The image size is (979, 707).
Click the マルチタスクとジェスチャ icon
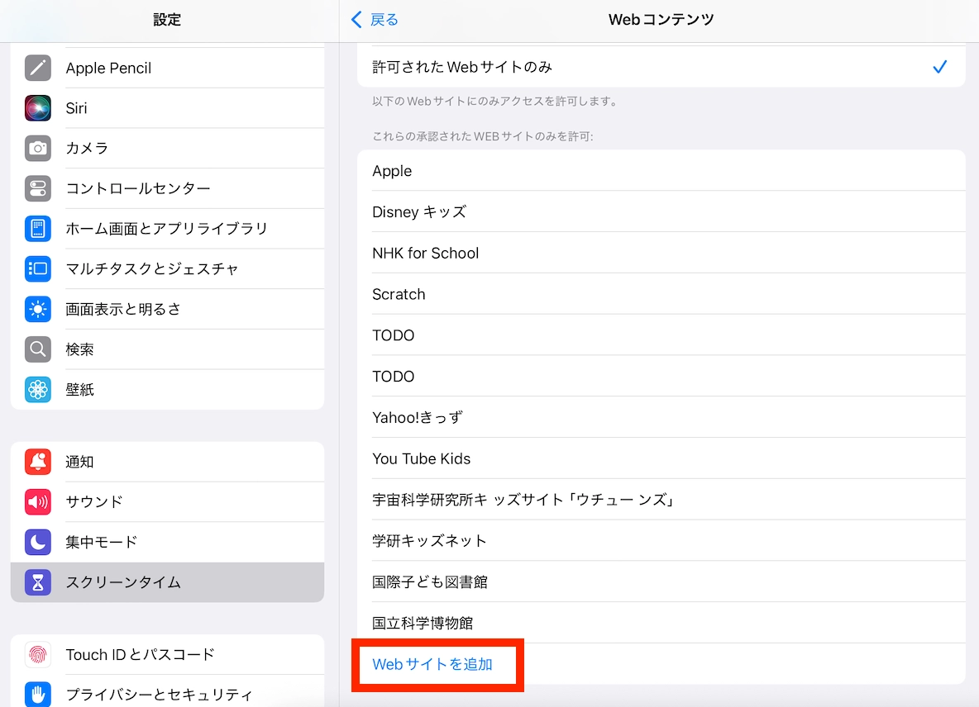coord(38,268)
